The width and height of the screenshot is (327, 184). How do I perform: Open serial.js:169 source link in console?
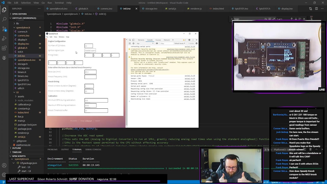click(x=189, y=96)
